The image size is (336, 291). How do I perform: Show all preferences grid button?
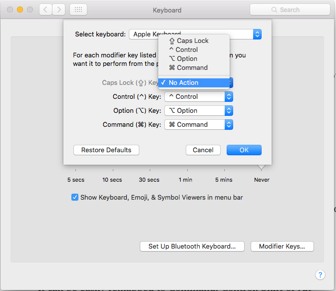coord(78,9)
